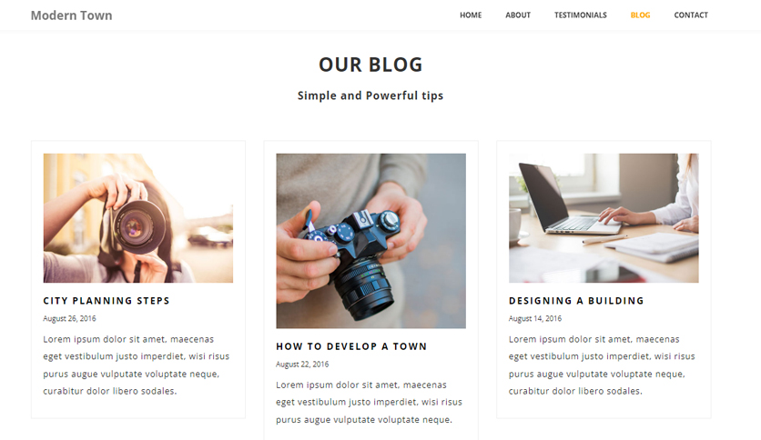This screenshot has width=761, height=440.
Task: Click the City Planning Steps excerpt text
Action: tap(137, 365)
